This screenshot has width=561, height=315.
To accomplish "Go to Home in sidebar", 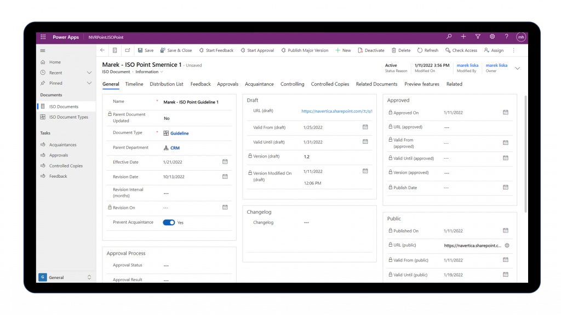I will [x=66, y=62].
